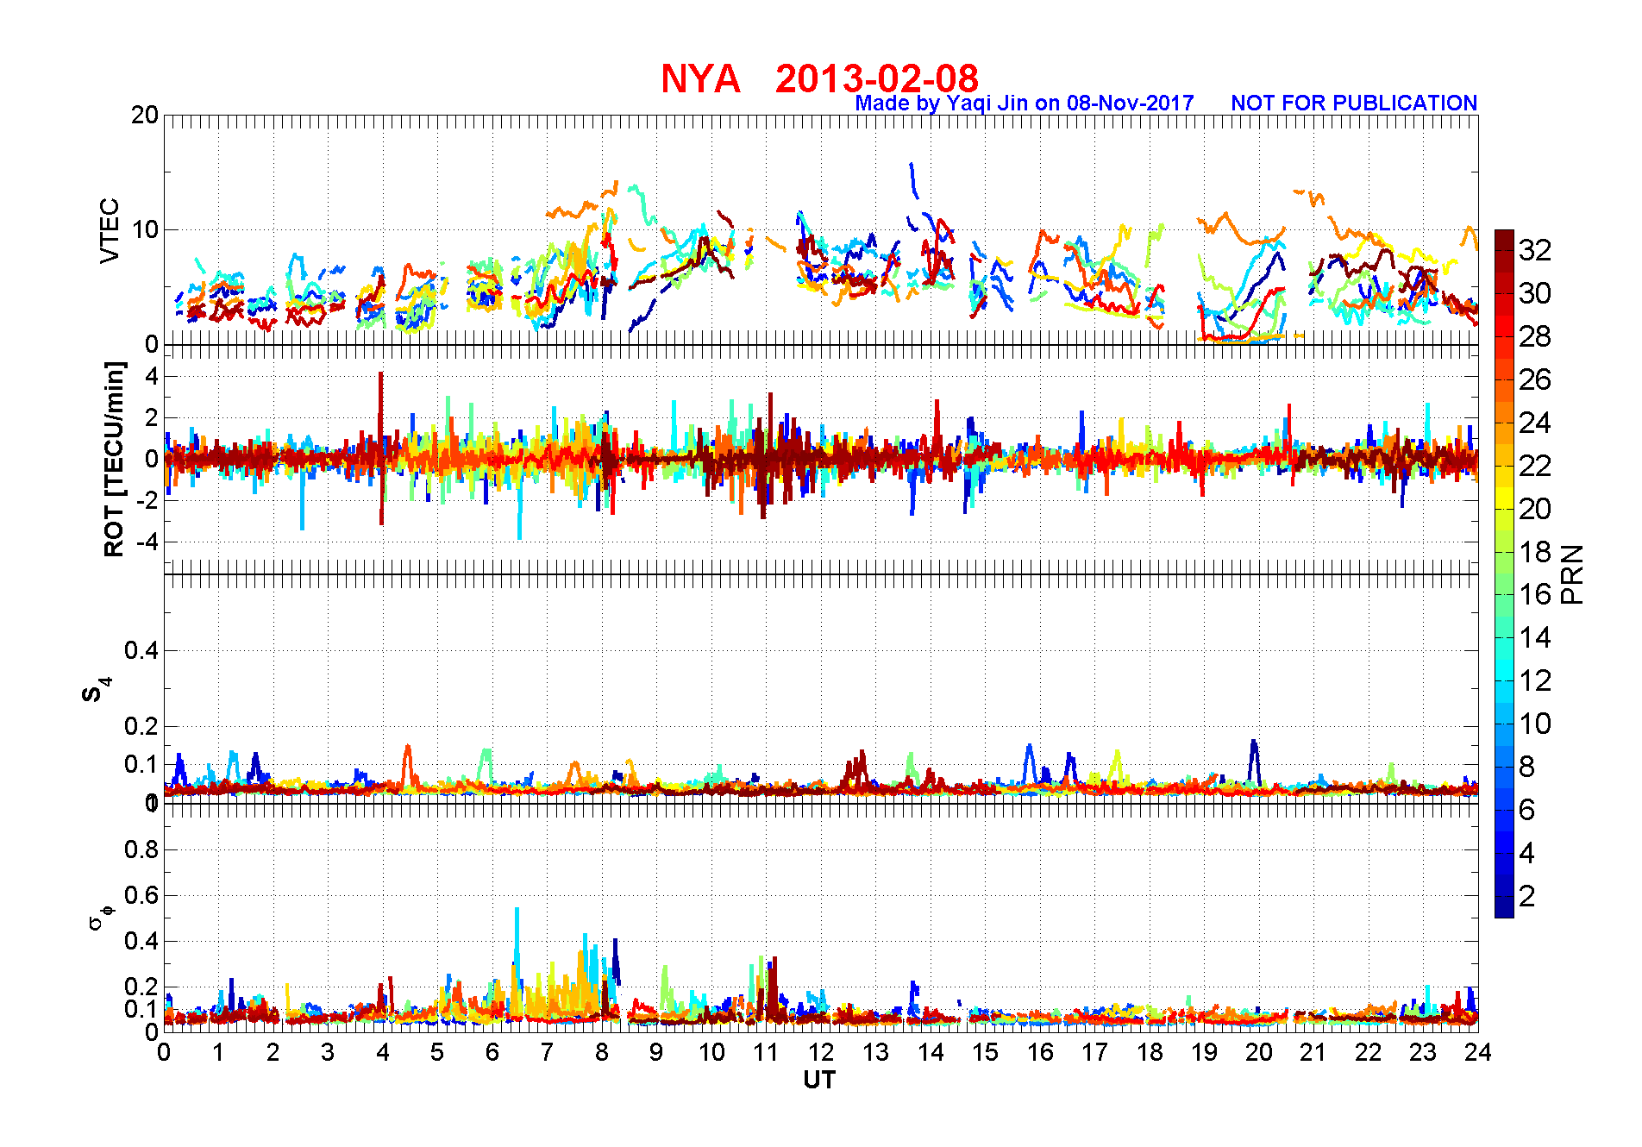Select colorbar tick label 12

tap(1535, 680)
